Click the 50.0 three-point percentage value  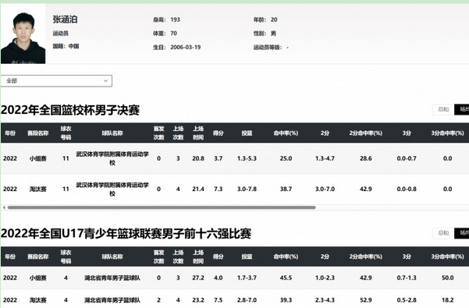(447, 278)
